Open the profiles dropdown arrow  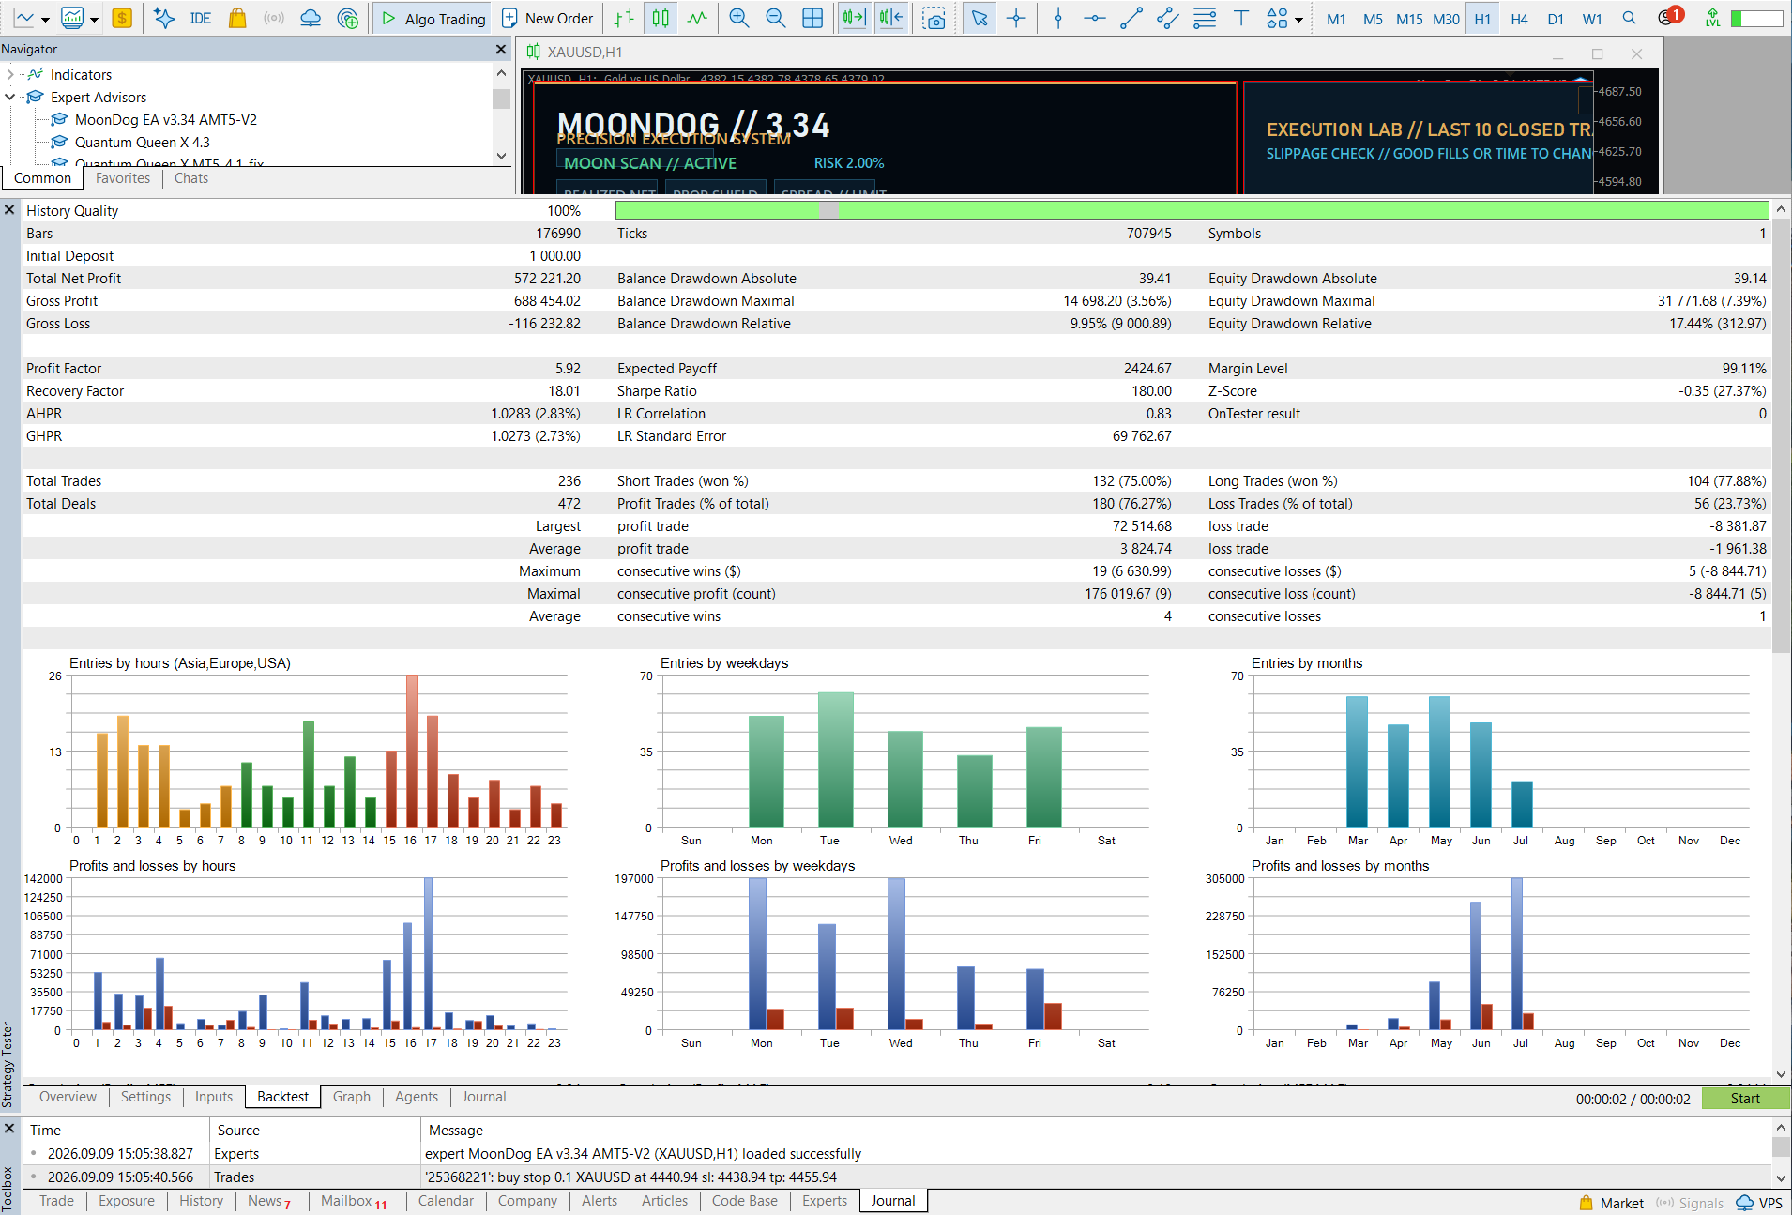pyautogui.click(x=94, y=20)
